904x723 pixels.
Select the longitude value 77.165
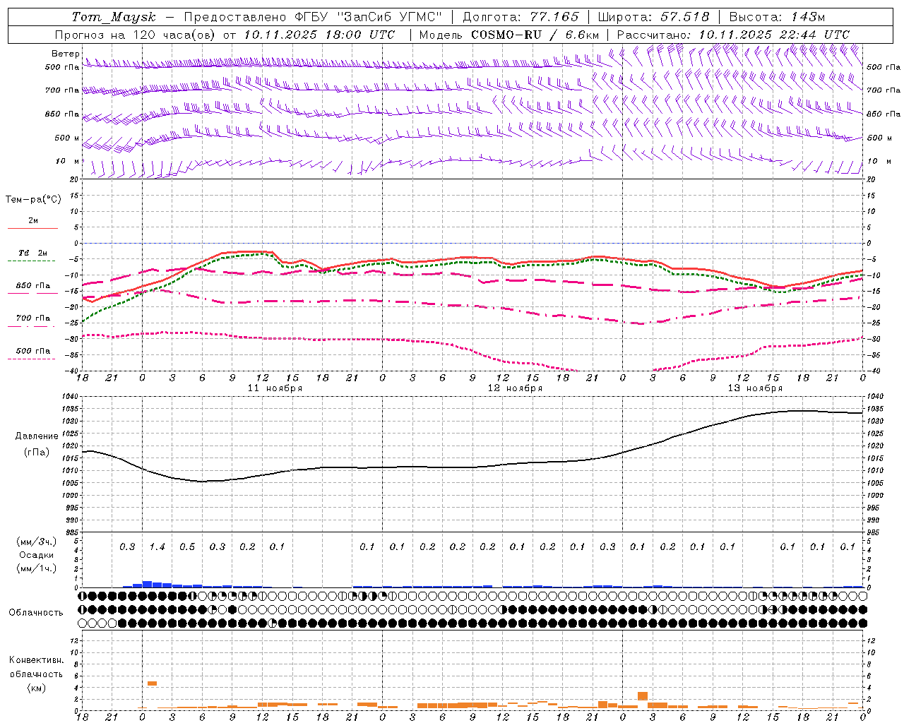tap(554, 17)
